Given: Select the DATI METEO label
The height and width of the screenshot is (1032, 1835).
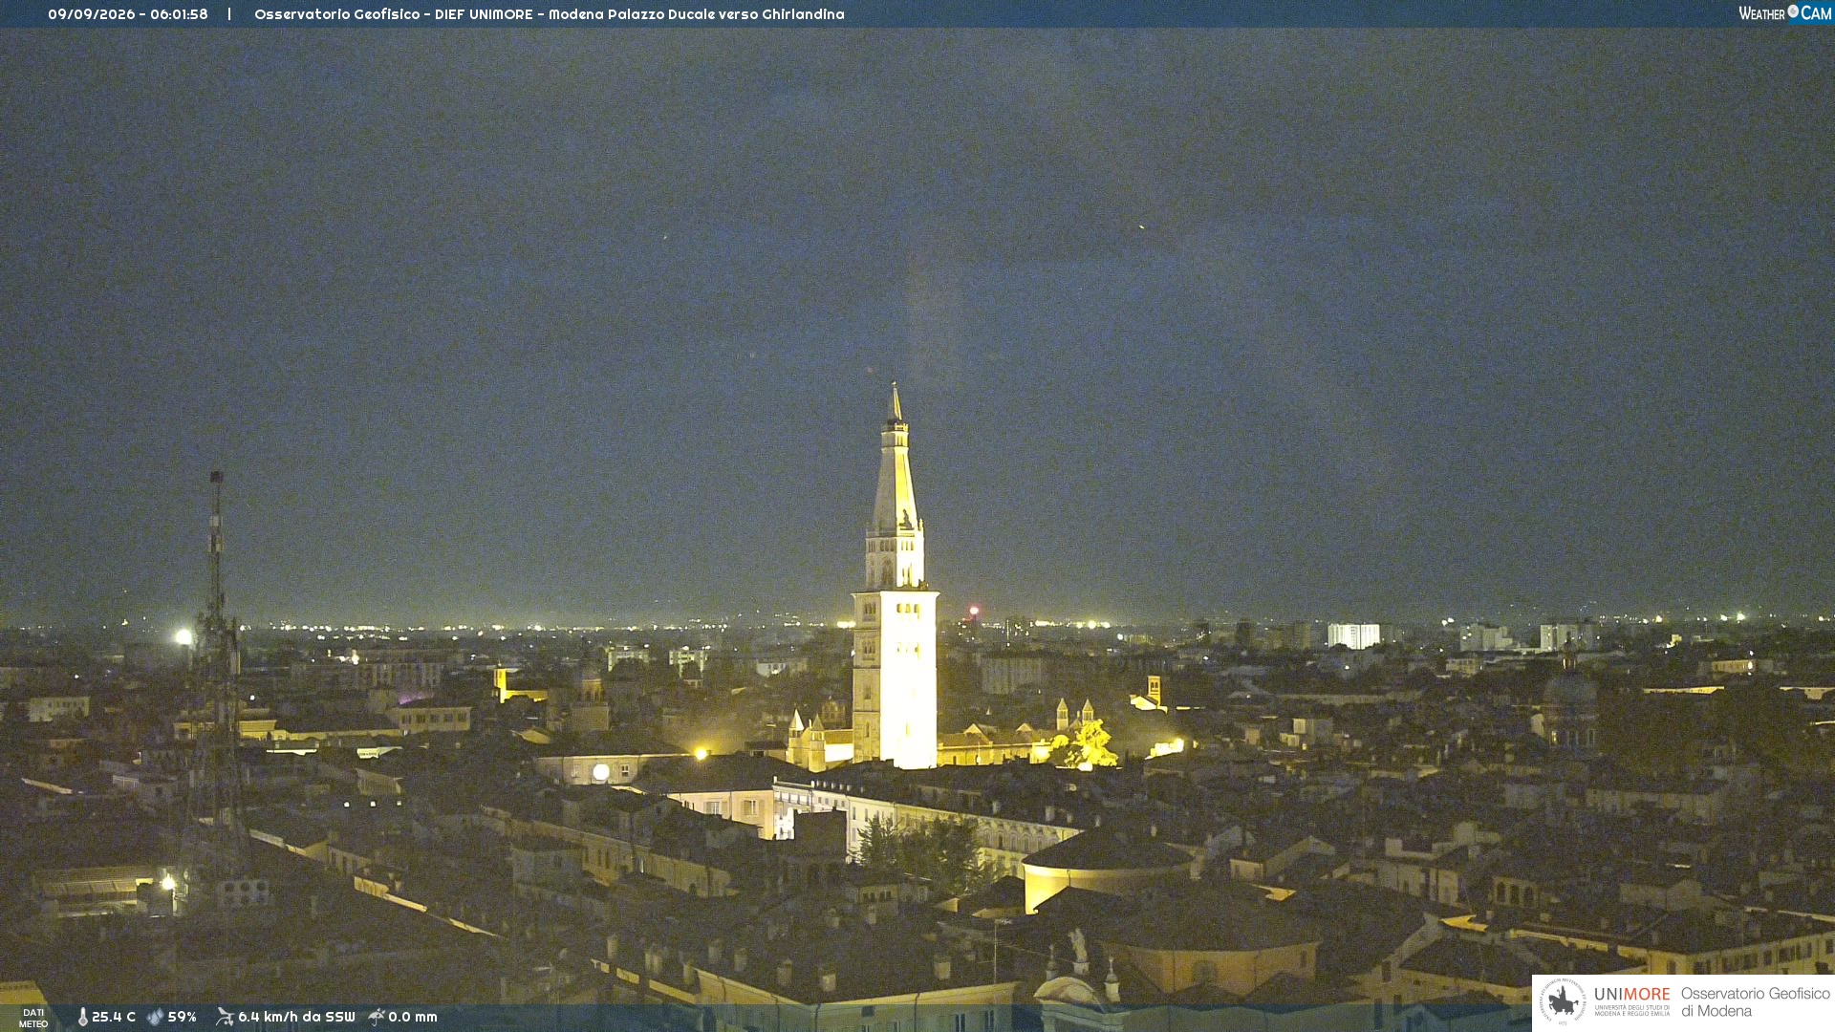Looking at the screenshot, I should [x=33, y=1018].
